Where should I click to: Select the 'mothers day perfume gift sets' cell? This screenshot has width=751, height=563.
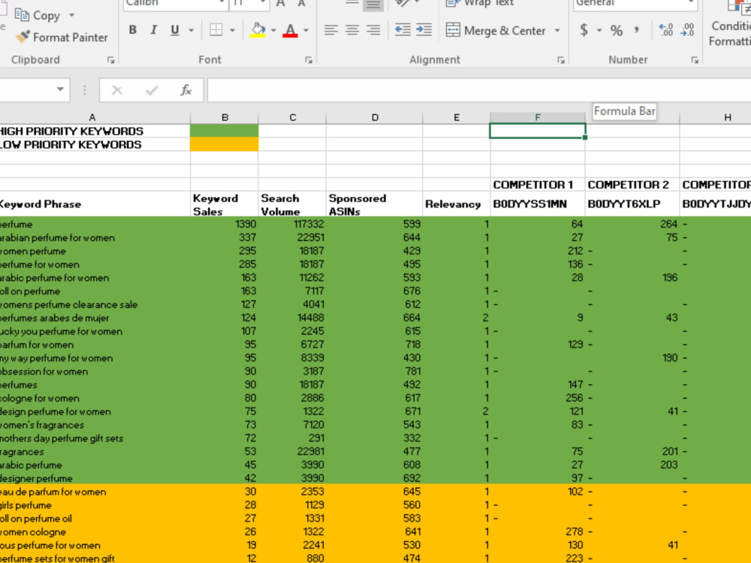point(95,438)
